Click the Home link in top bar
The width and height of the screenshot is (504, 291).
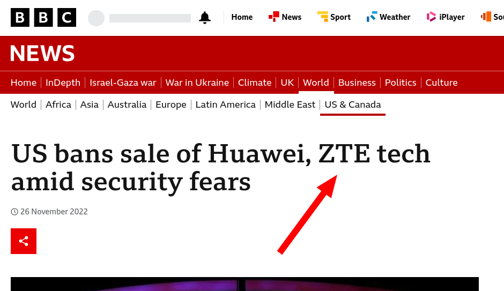point(242,17)
